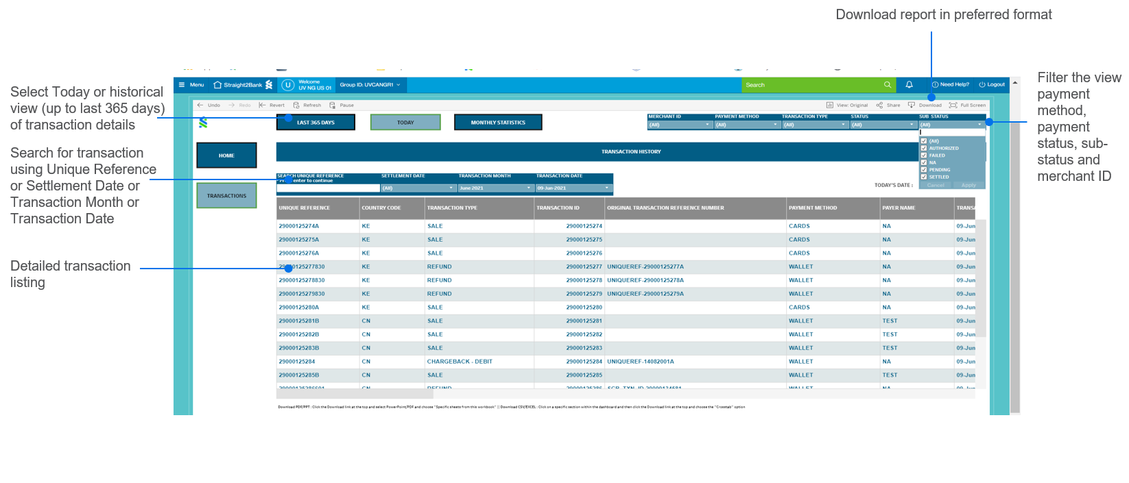Open the Transaction Month dropdown
The height and width of the screenshot is (483, 1129).
pyautogui.click(x=529, y=188)
